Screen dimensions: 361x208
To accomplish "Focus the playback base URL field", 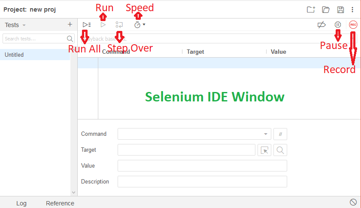I will (218, 39).
